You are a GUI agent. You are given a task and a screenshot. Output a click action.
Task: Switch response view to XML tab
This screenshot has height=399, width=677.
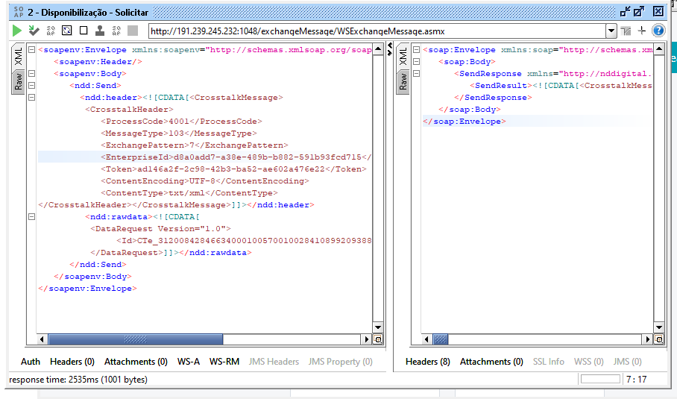[403, 57]
